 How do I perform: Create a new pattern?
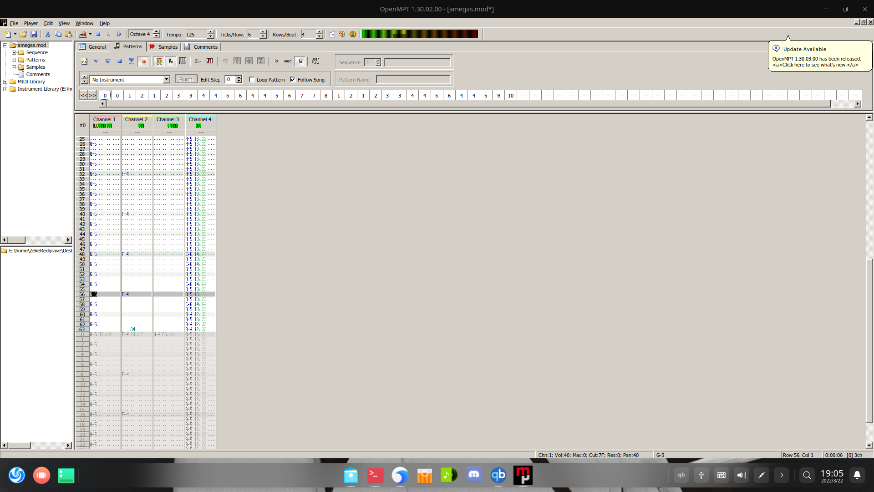coord(84,61)
